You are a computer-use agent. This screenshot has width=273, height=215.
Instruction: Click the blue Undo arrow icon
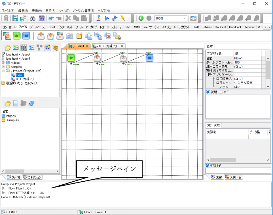(x=51, y=18)
